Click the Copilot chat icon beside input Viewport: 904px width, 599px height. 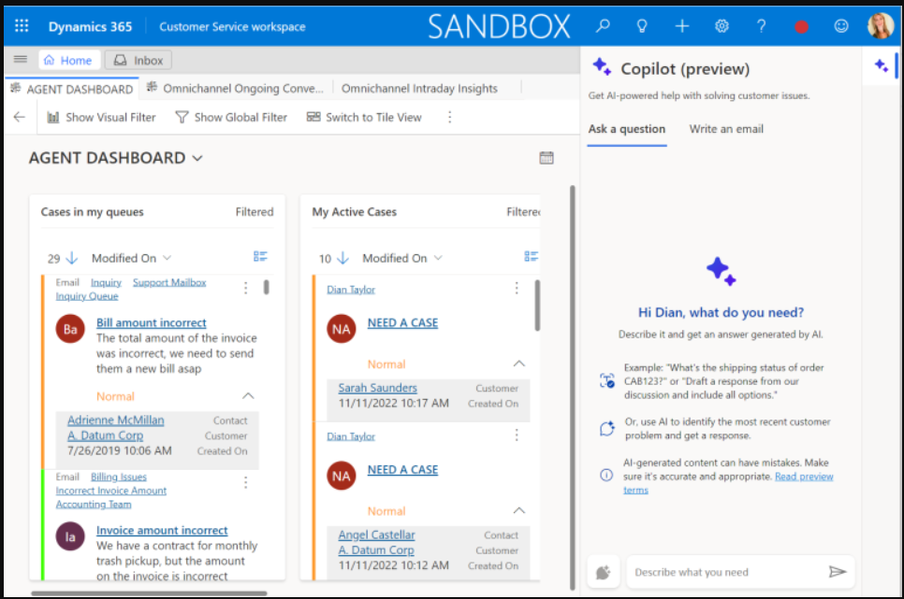pos(603,572)
